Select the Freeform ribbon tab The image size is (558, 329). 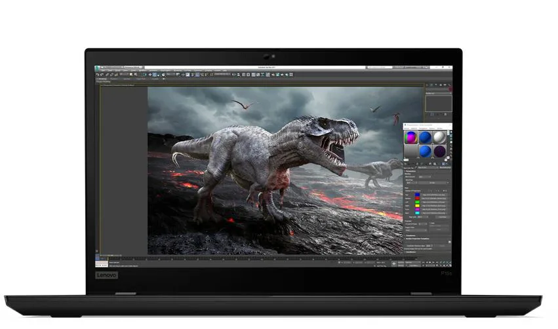[x=113, y=79]
